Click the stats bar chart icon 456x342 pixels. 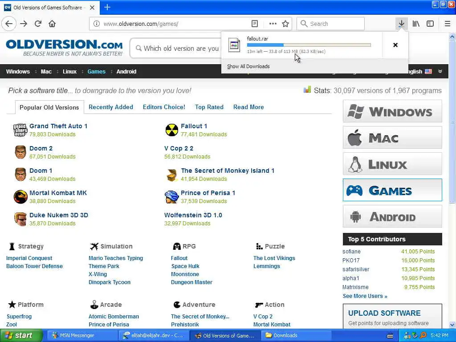[x=307, y=90]
